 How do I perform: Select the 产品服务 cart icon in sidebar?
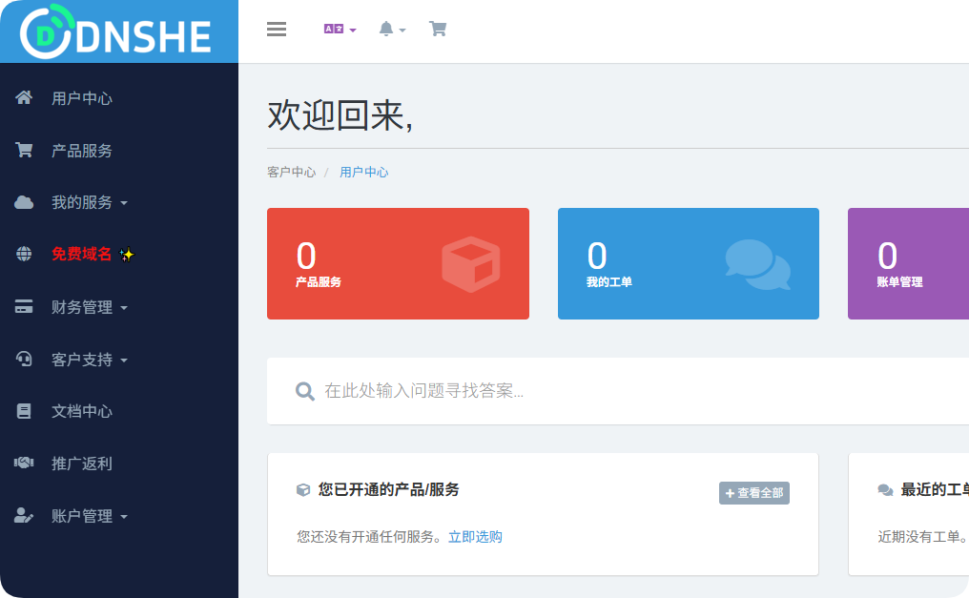pyautogui.click(x=22, y=150)
